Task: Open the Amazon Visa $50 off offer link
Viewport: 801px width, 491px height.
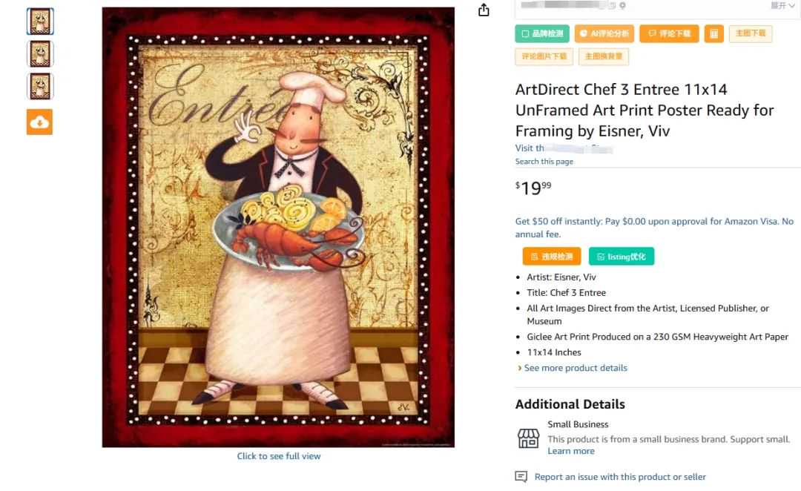Action: tap(654, 228)
